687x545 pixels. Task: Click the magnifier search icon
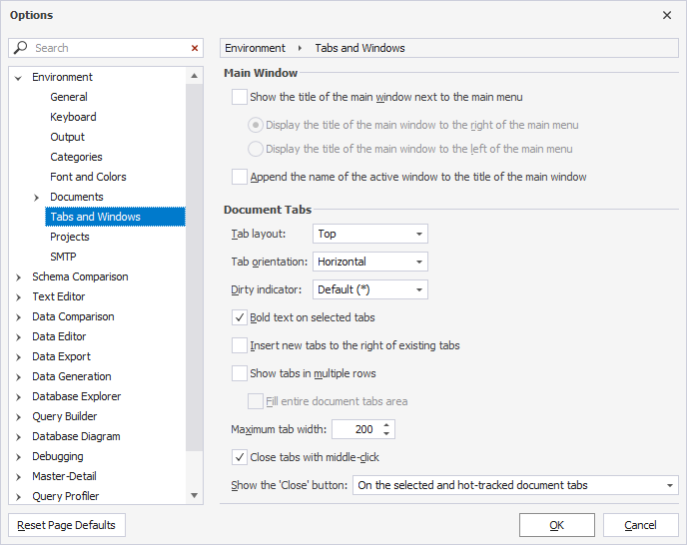point(21,48)
